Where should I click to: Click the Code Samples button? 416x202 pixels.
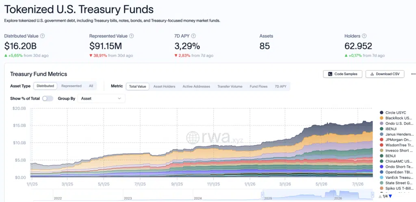point(342,74)
